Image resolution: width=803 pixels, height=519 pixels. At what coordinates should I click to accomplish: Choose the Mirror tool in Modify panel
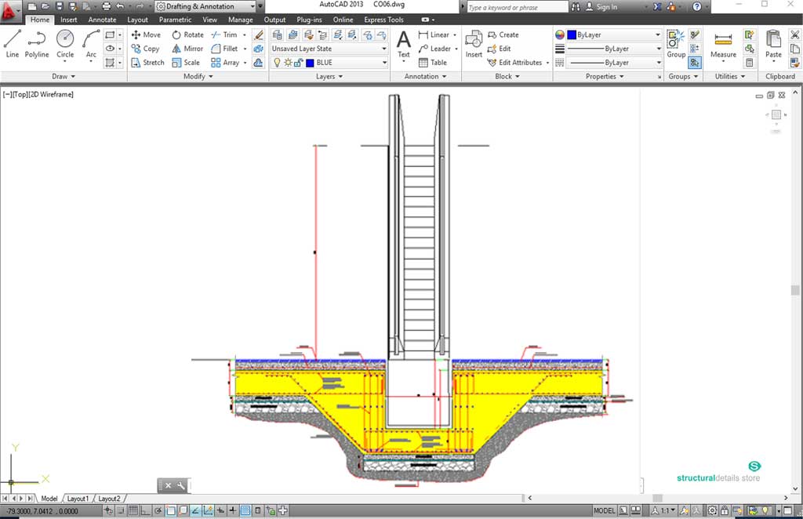click(187, 49)
